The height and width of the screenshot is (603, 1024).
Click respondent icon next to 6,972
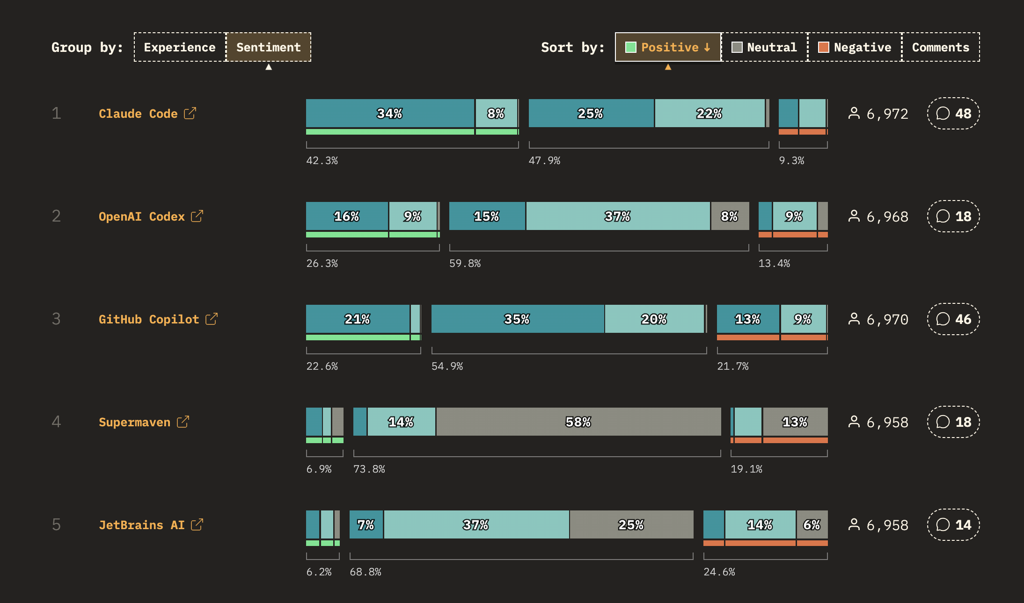tap(854, 113)
